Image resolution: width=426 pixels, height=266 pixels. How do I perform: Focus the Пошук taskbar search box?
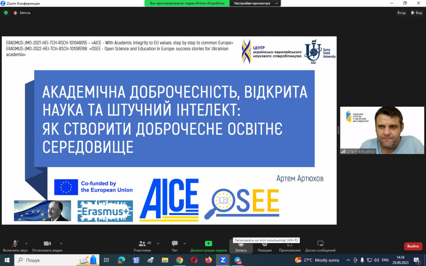pos(57,260)
